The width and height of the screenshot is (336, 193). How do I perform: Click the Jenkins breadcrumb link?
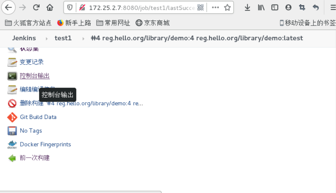coord(24,38)
